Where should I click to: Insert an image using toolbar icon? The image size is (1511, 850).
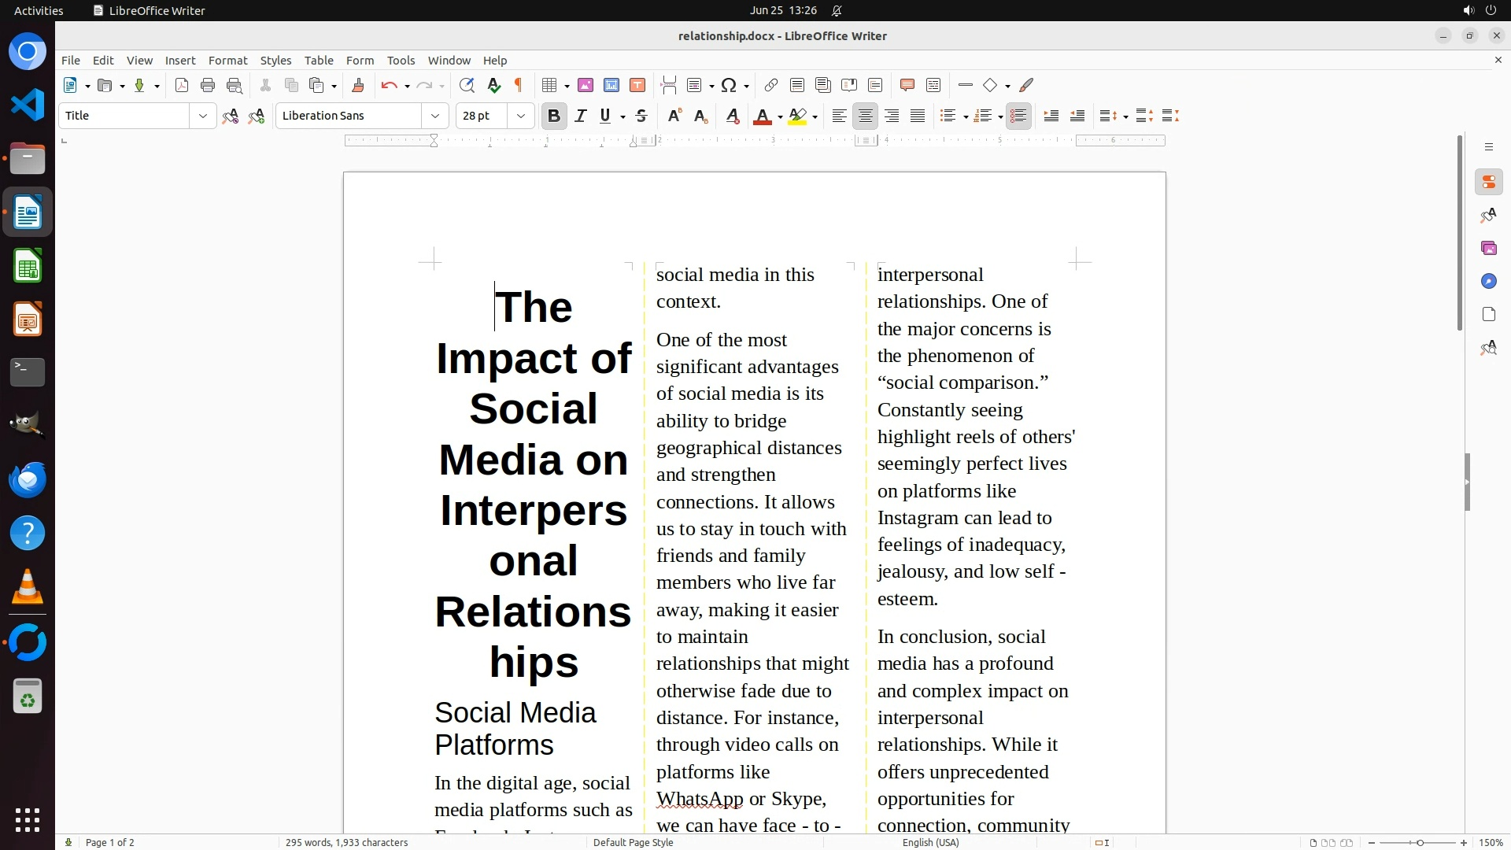point(586,86)
